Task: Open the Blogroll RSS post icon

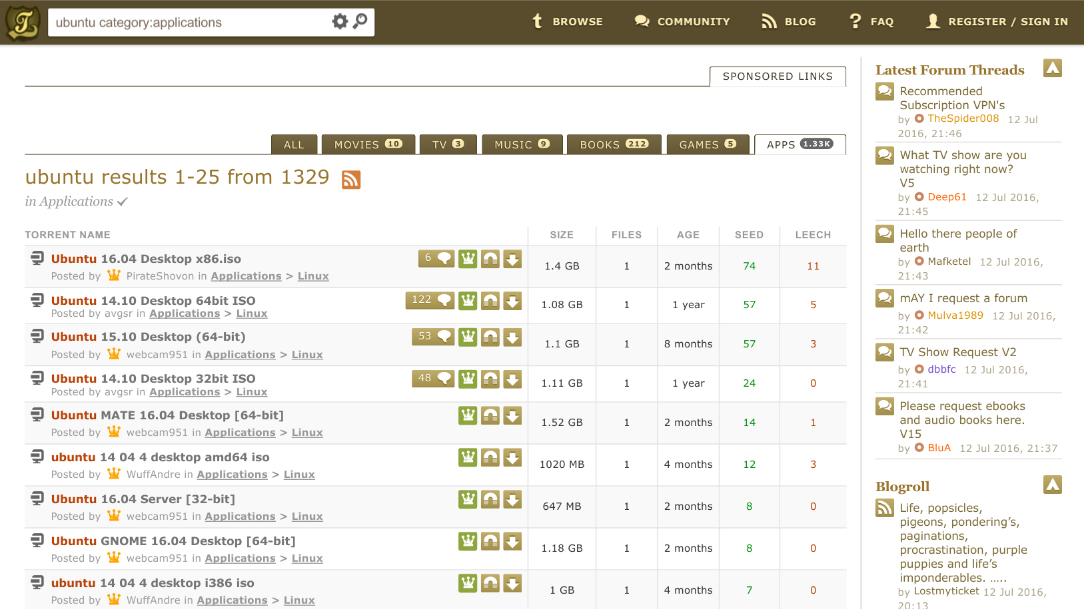Action: click(x=885, y=508)
